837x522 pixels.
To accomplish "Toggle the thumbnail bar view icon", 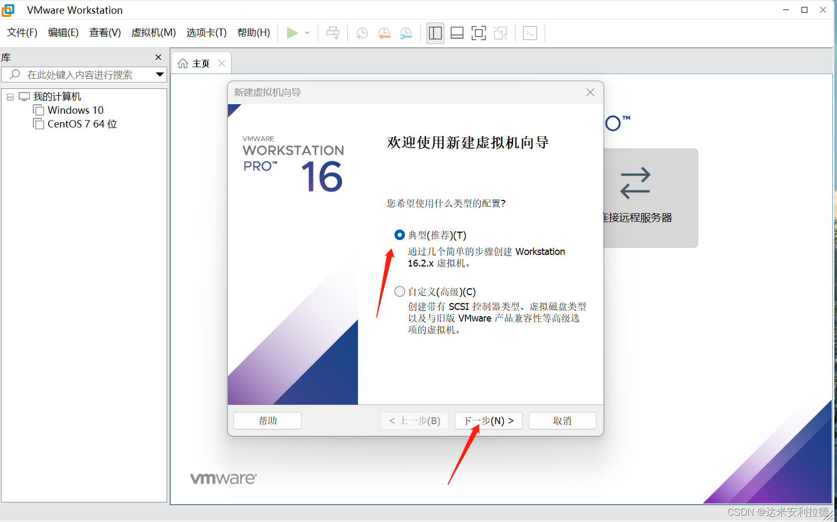I will 457,33.
